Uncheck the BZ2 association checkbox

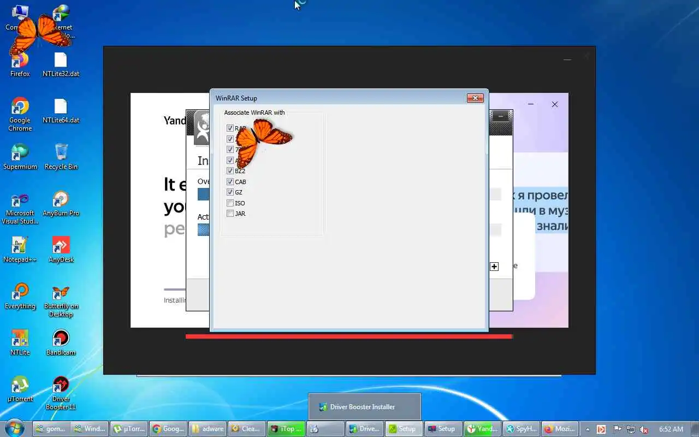pyautogui.click(x=230, y=171)
